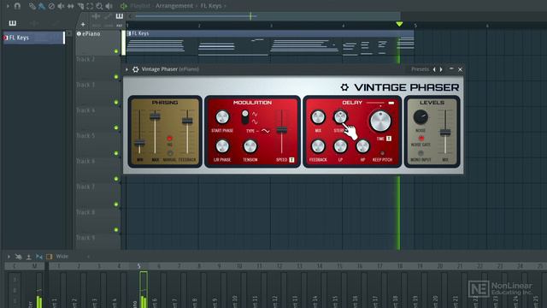Toggle the Noise Gate LED
The image size is (547, 308).
(x=421, y=139)
